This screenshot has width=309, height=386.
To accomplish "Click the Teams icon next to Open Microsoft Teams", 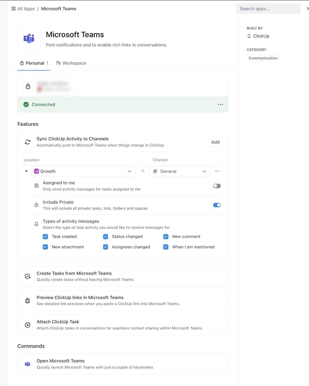I will tap(28, 364).
